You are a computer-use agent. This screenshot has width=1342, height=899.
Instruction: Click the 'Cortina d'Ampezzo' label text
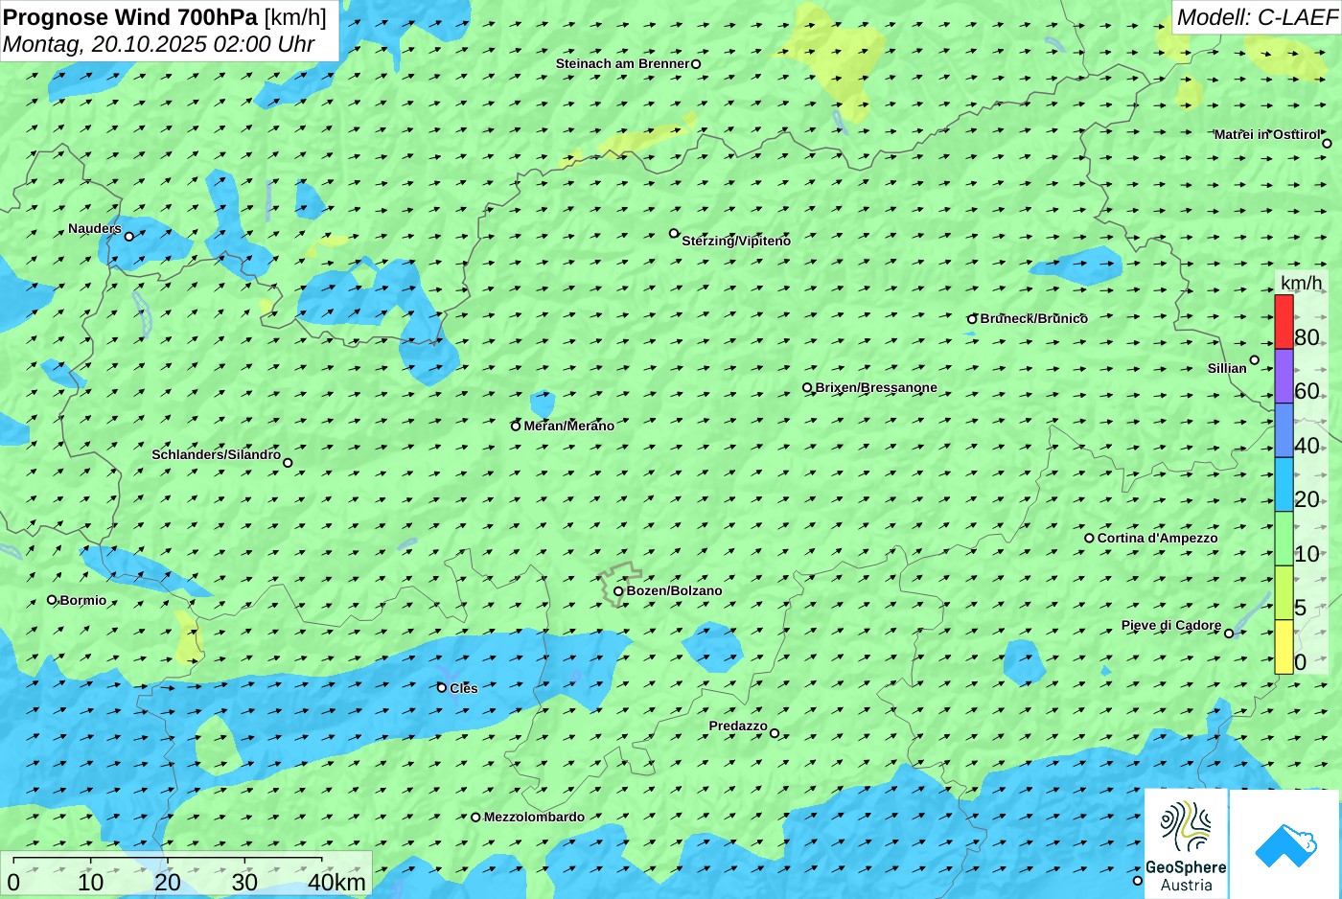coord(1157,538)
